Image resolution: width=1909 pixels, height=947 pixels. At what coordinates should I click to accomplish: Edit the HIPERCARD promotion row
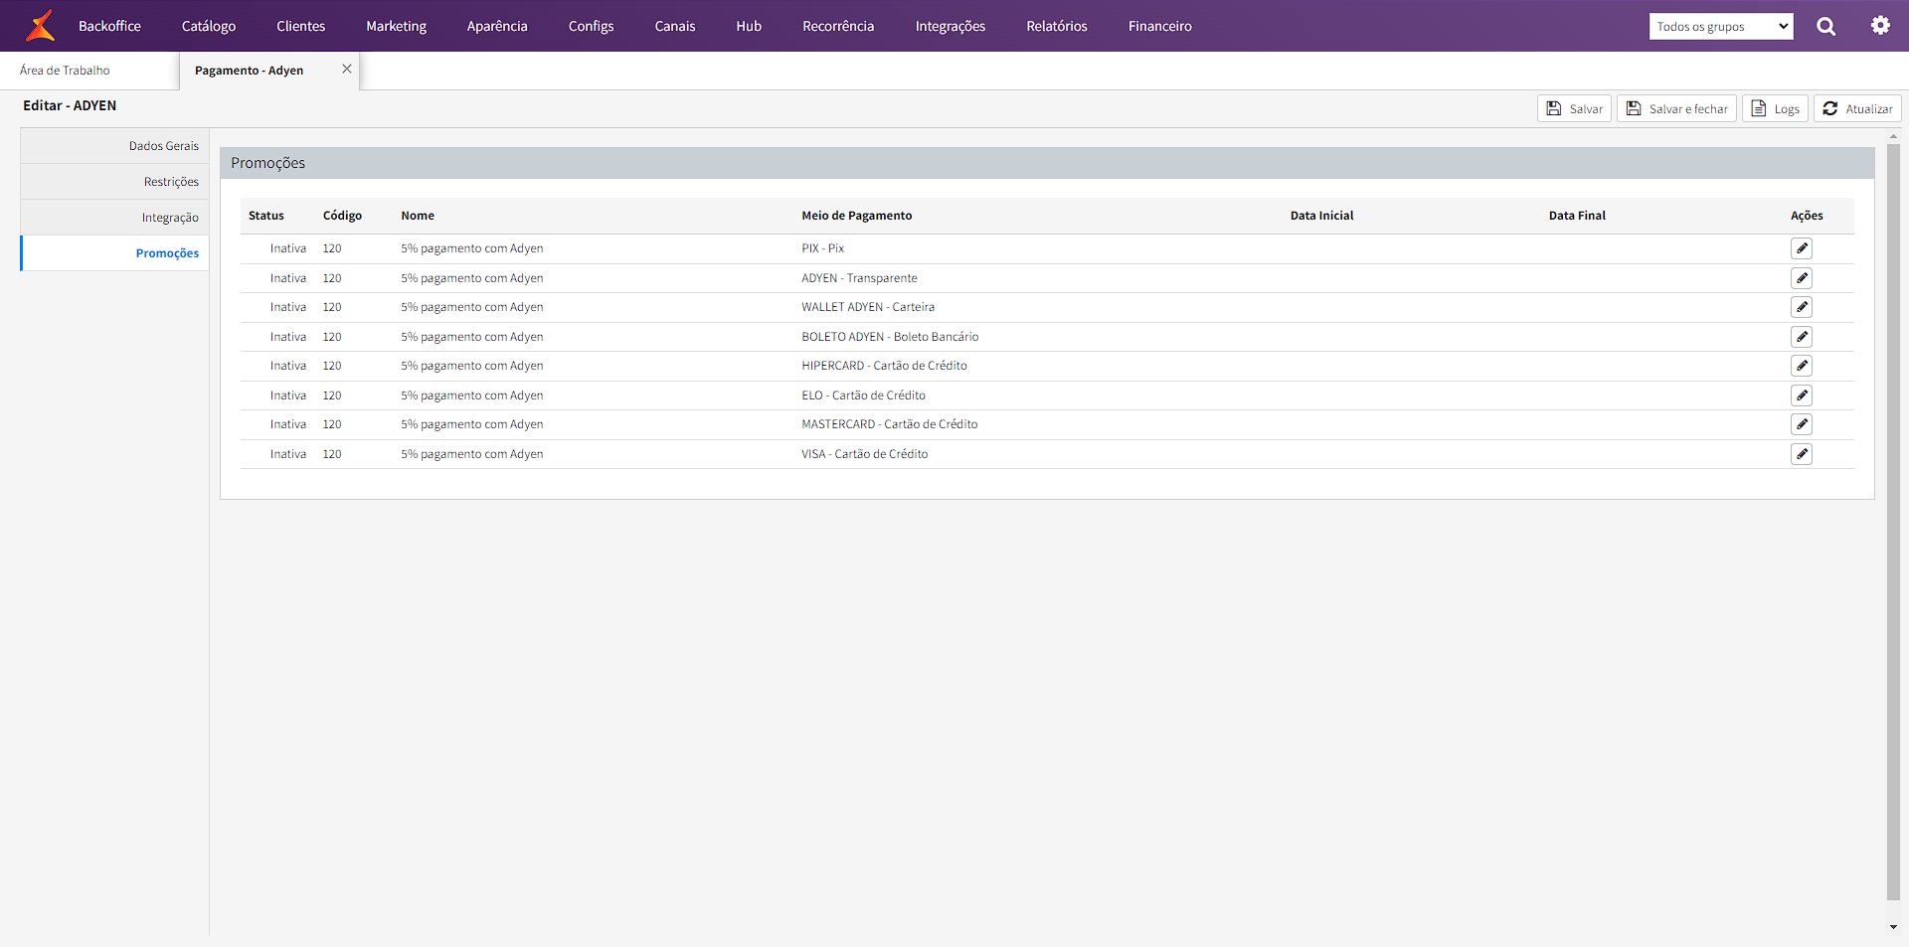1802,366
